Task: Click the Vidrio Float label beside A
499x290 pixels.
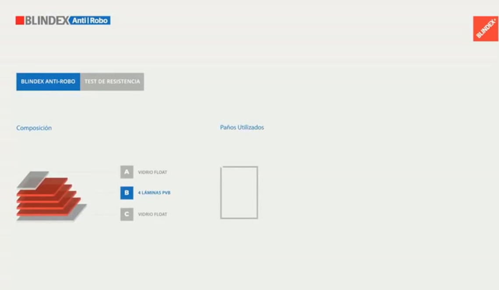Action: [x=152, y=172]
